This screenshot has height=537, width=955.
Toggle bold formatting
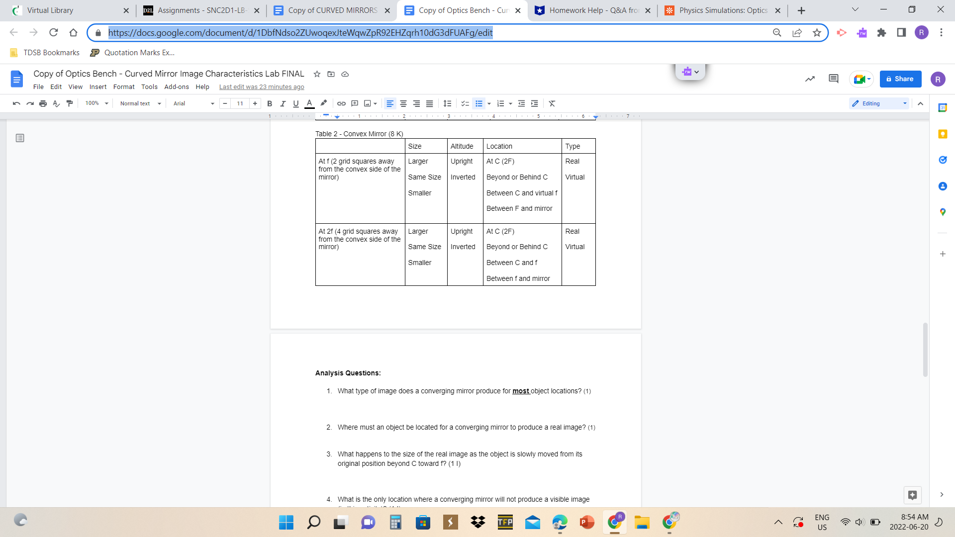(270, 103)
